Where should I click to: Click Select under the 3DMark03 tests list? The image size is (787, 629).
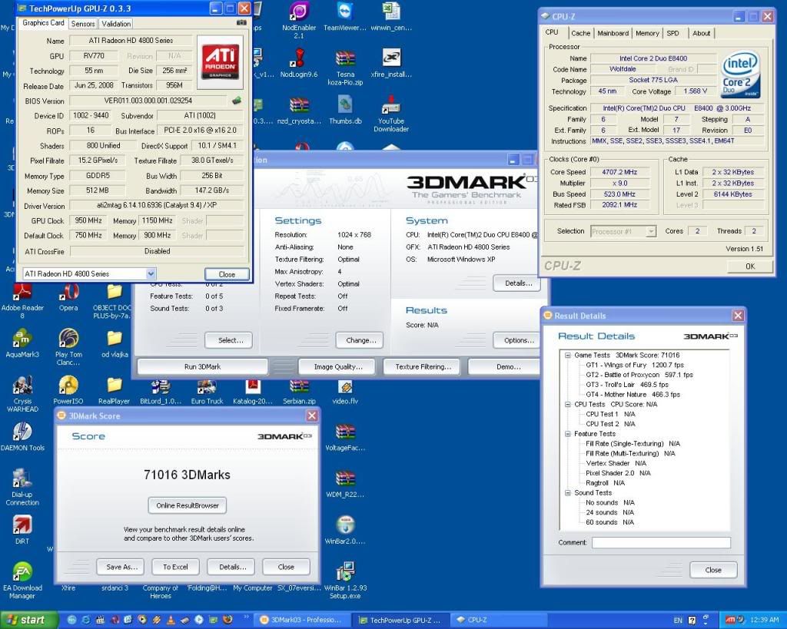pyautogui.click(x=228, y=340)
